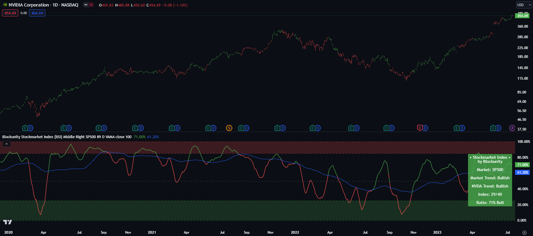The image size is (533, 236).
Task: Open the purple lightning bolt event marker
Action: point(512,128)
